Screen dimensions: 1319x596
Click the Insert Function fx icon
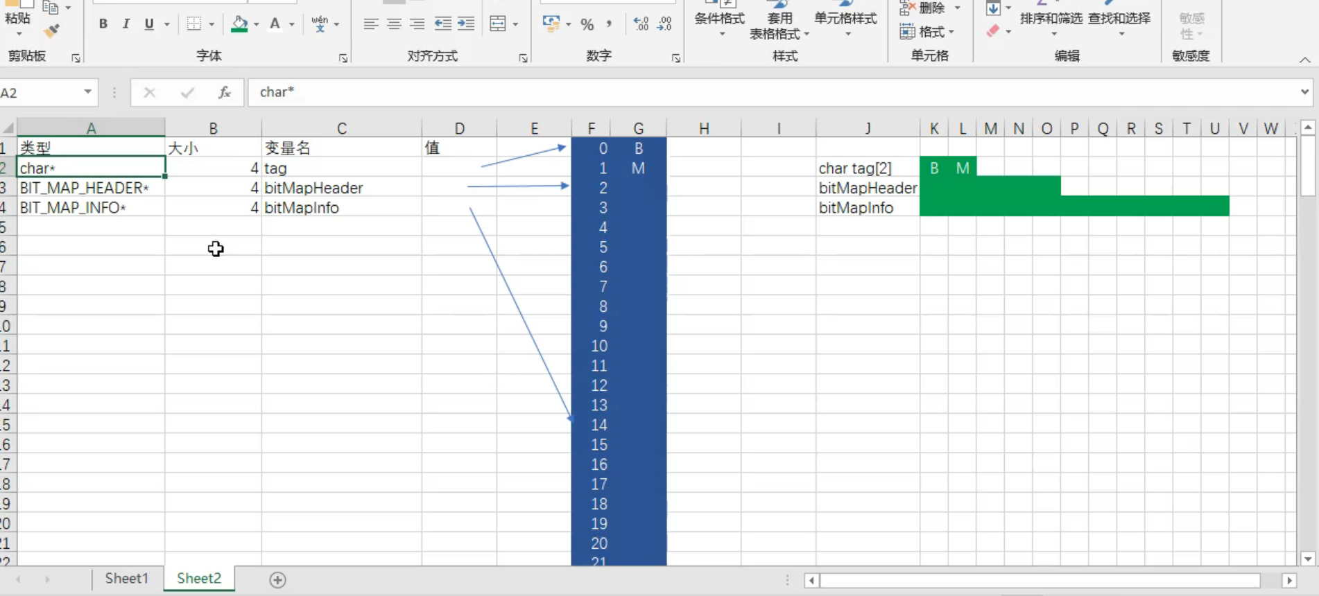click(x=225, y=92)
